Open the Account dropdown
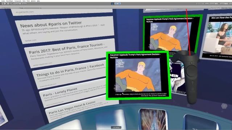The height and width of the screenshot is (130, 232). [214, 4]
